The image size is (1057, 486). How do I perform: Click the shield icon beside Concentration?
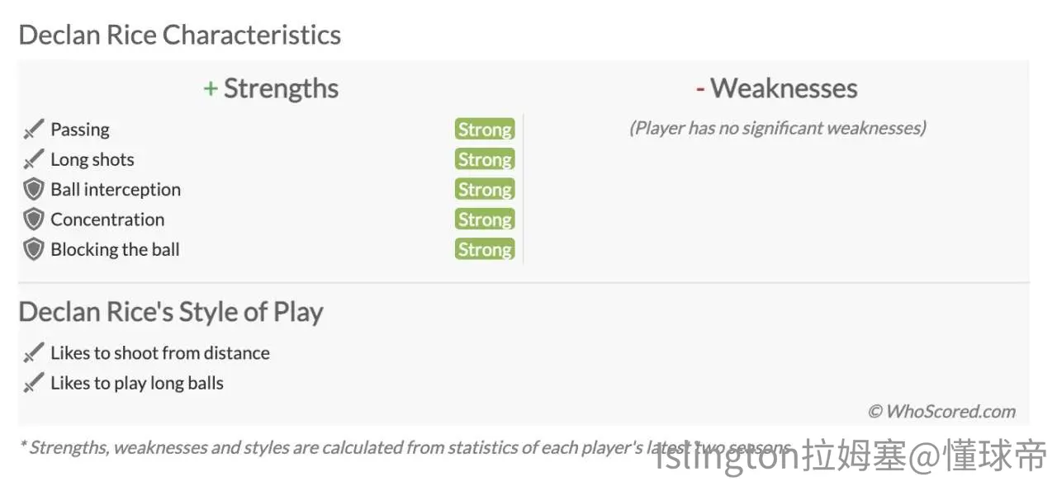pos(33,219)
